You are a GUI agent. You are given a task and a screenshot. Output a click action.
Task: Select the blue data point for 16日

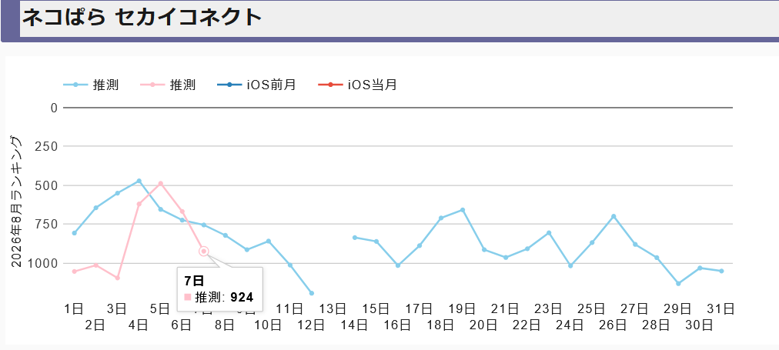(x=398, y=265)
